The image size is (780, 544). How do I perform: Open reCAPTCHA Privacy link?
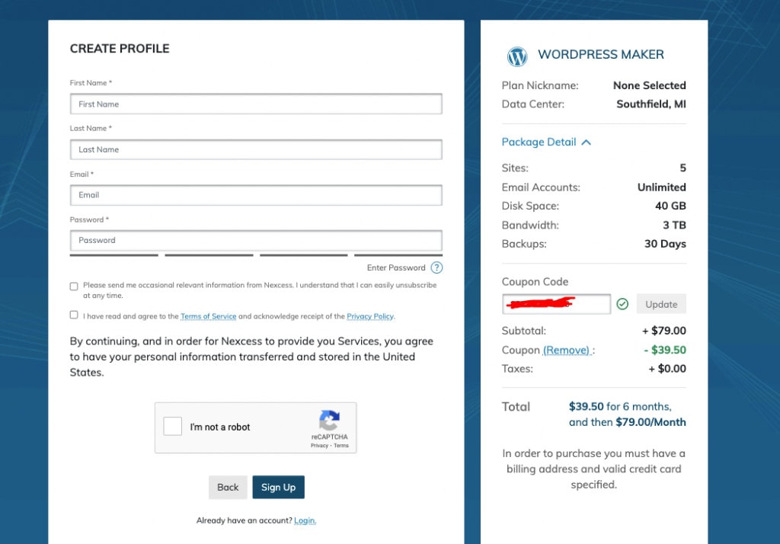tap(319, 446)
